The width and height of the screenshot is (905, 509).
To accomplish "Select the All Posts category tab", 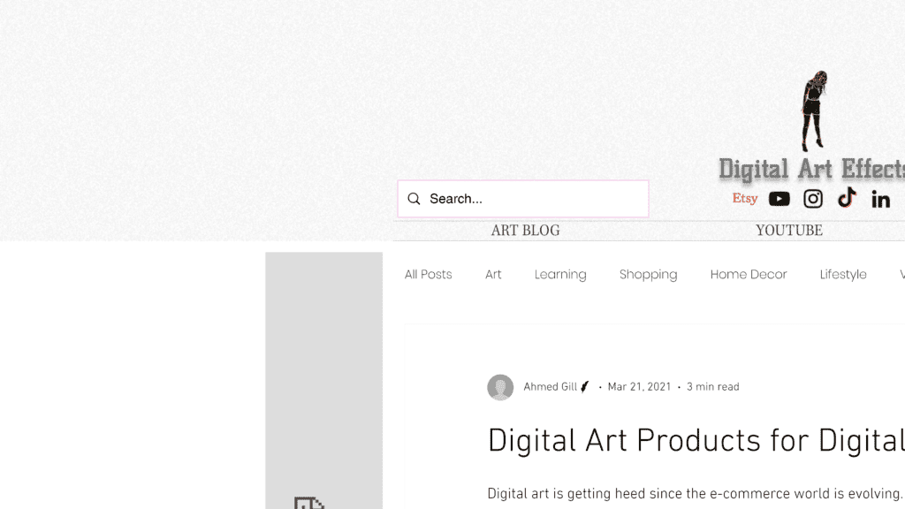I will pyautogui.click(x=429, y=275).
